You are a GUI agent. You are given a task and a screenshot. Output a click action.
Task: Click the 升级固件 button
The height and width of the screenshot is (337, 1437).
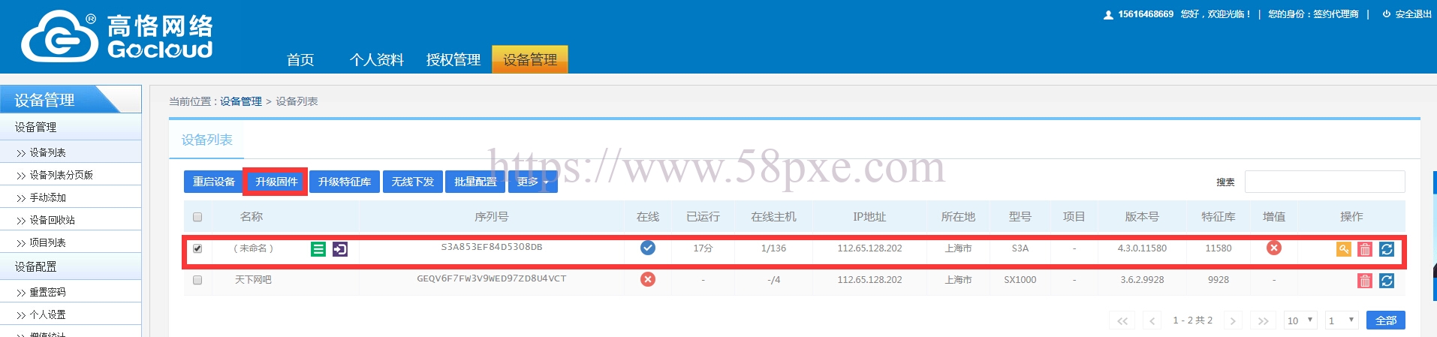[276, 182]
